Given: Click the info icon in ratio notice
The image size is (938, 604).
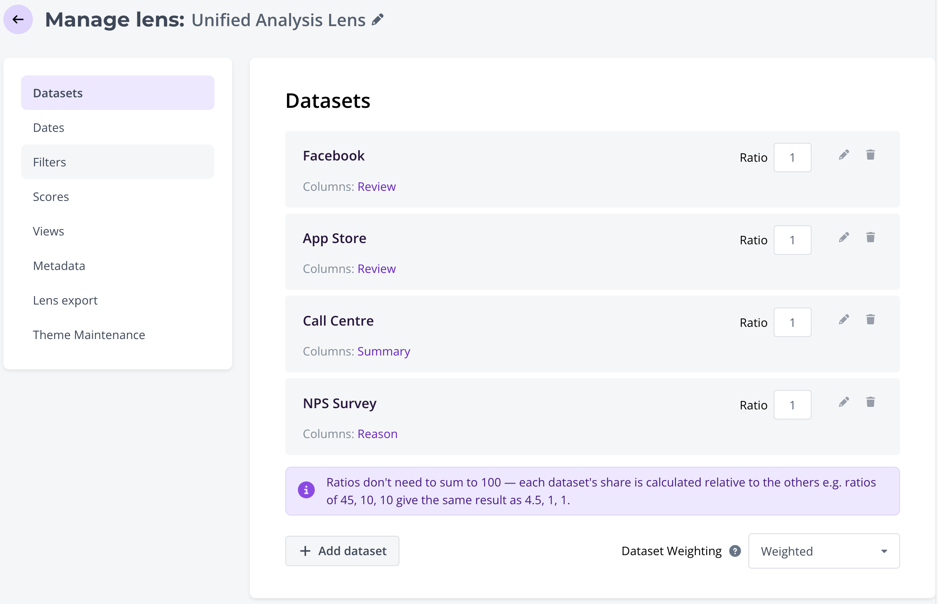Looking at the screenshot, I should (306, 490).
